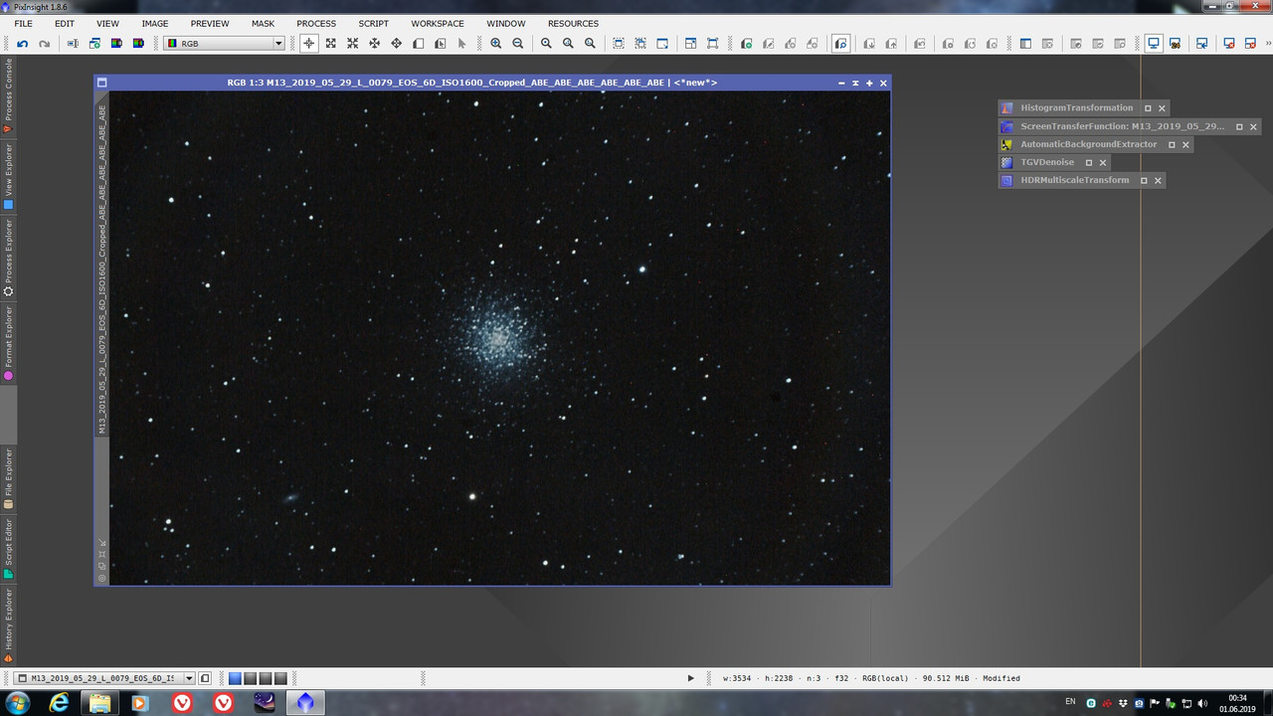Click the clock showing 00:34
1273x716 pixels.
point(1238,698)
